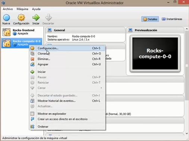Click the Rocks-compute-0-0 preview thumbnail
189x141 pixels.
155,53
